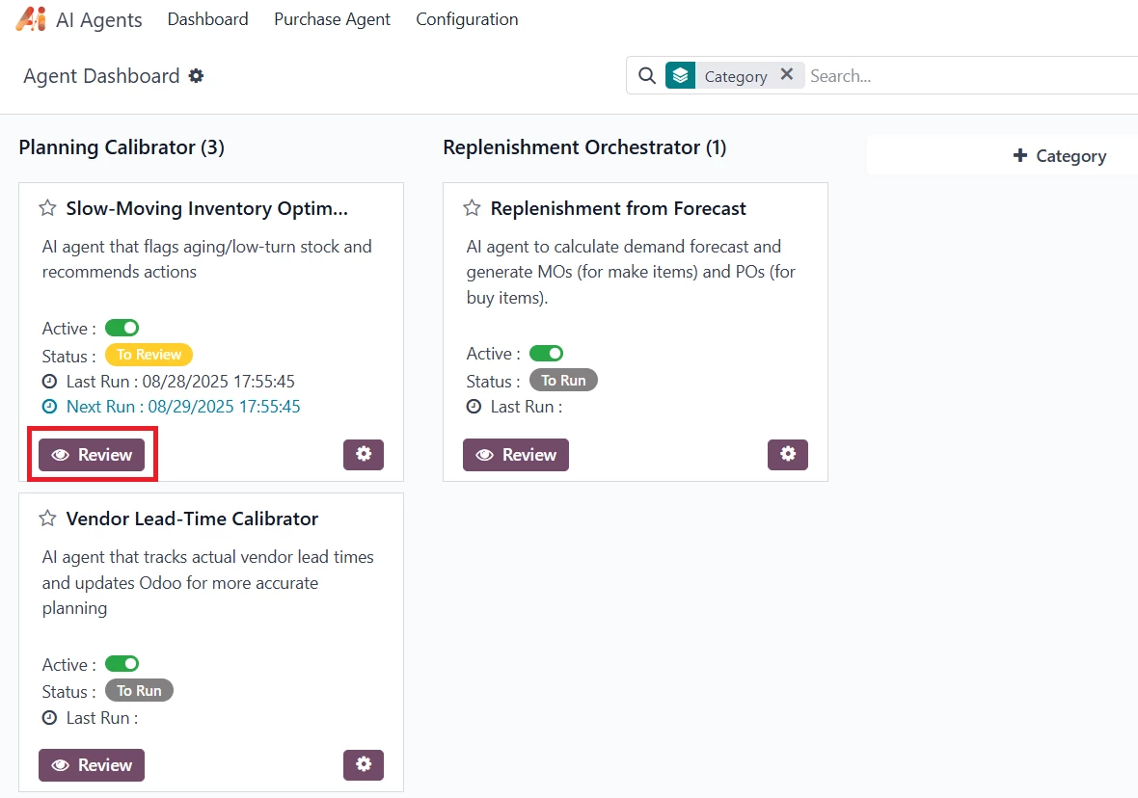
Task: Open gear settings on Replenishment from Forecast card
Action: click(x=787, y=454)
